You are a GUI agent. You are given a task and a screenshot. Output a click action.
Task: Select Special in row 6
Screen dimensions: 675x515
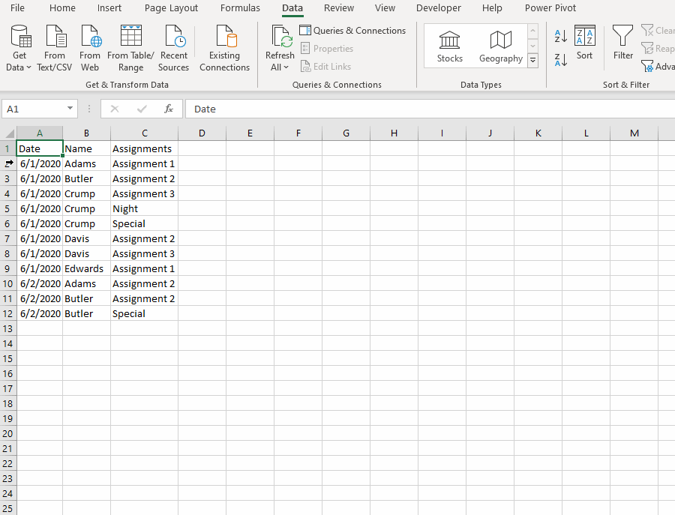pos(144,223)
